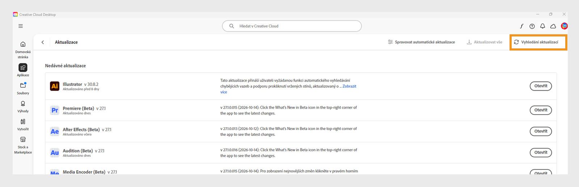Open the user profile avatar
The height and width of the screenshot is (187, 579).
coord(564,26)
